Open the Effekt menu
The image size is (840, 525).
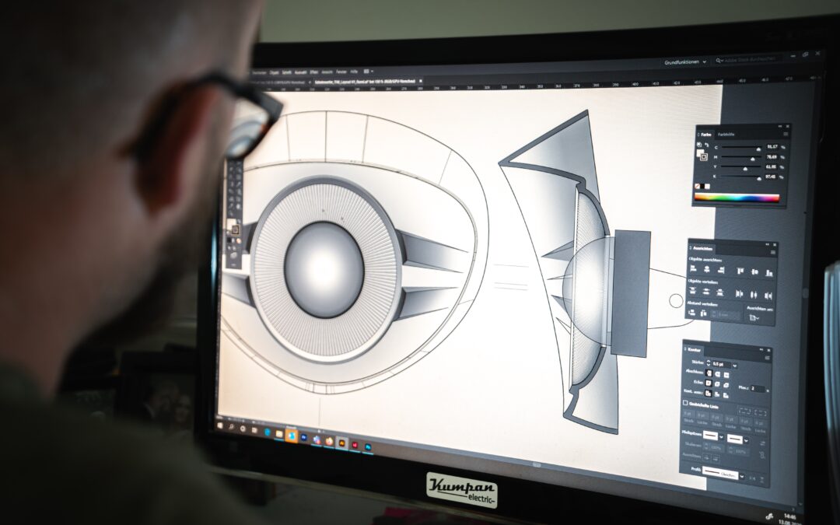pyautogui.click(x=313, y=72)
